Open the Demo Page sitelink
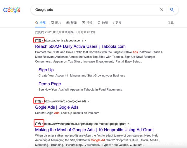 (x=50, y=84)
